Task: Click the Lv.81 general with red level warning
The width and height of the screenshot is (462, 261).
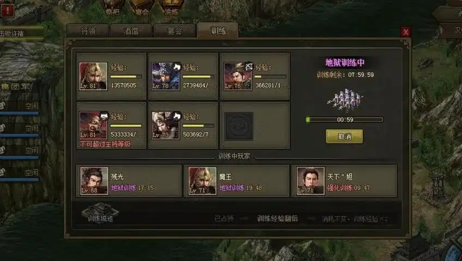Action: click(93, 125)
